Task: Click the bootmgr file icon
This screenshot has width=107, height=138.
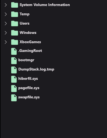Action: pyautogui.click(x=14, y=61)
